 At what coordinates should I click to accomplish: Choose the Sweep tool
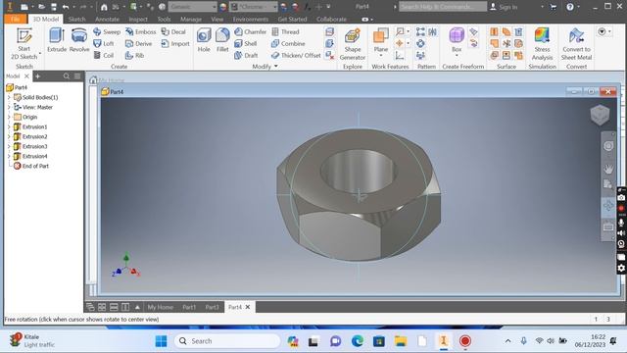(x=107, y=31)
